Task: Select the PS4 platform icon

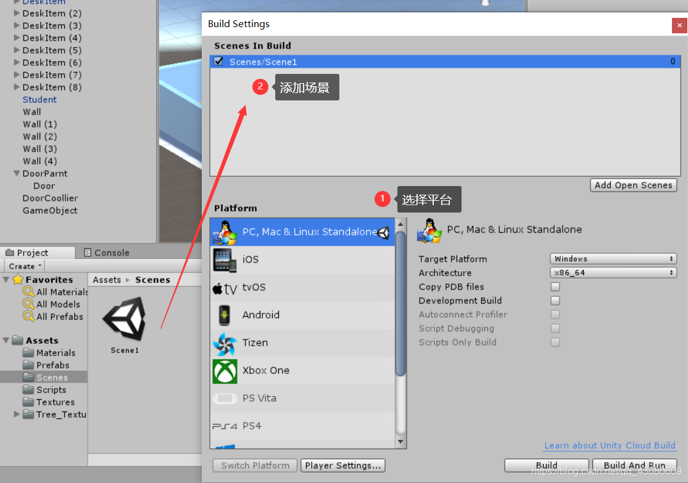Action: tap(225, 426)
